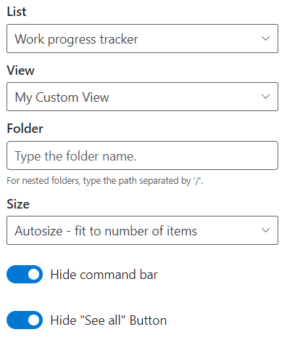
Task: Click the Size field label
Action: (x=18, y=204)
